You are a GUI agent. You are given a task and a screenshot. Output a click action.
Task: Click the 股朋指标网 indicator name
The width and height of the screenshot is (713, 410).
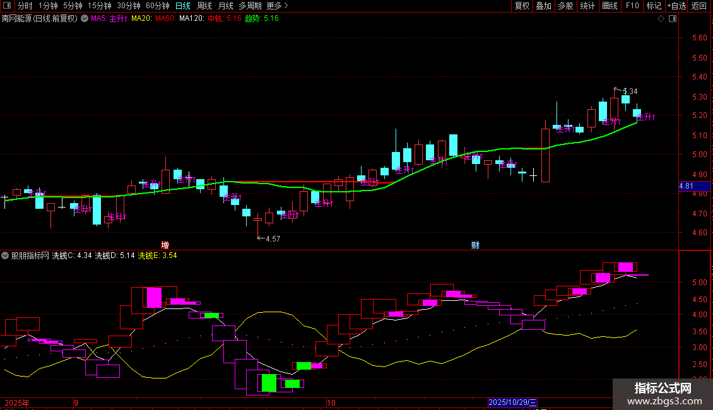[x=30, y=255]
